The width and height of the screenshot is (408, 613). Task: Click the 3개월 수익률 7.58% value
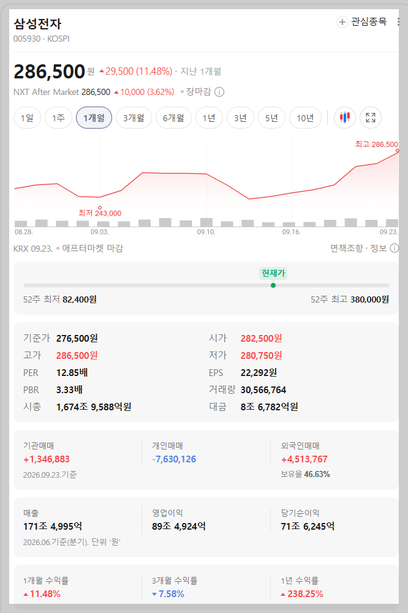coord(168,594)
